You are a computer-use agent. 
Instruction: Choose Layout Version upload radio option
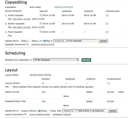click(21, 111)
